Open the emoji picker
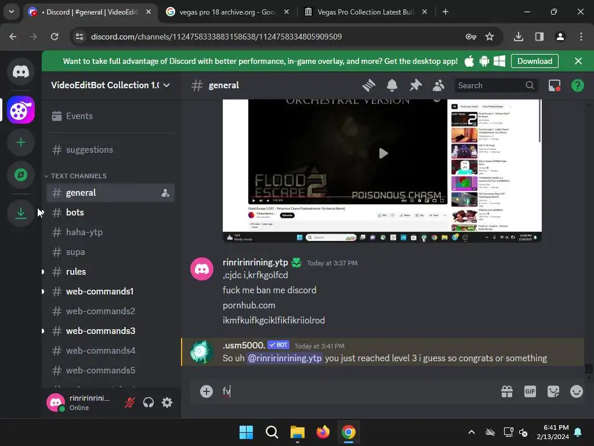This screenshot has width=594, height=446. click(x=576, y=391)
